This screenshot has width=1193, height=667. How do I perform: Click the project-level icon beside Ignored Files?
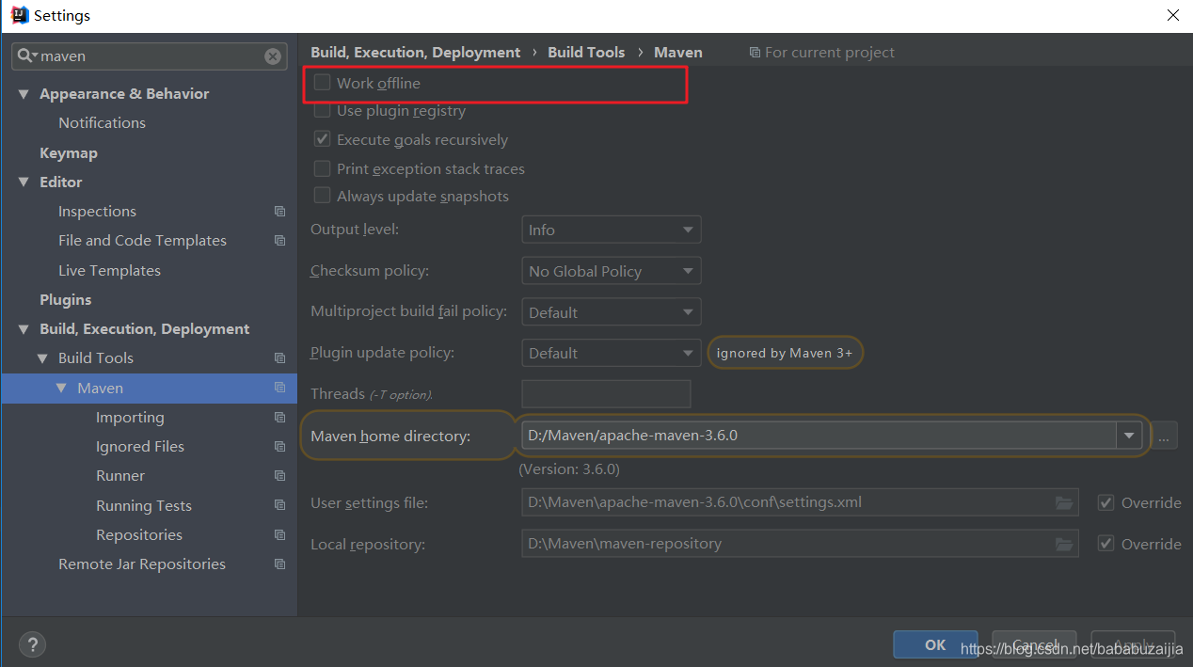tap(279, 447)
